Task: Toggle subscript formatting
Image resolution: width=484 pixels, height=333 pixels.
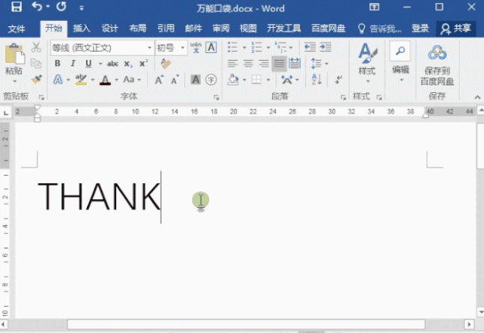Action: [x=128, y=64]
